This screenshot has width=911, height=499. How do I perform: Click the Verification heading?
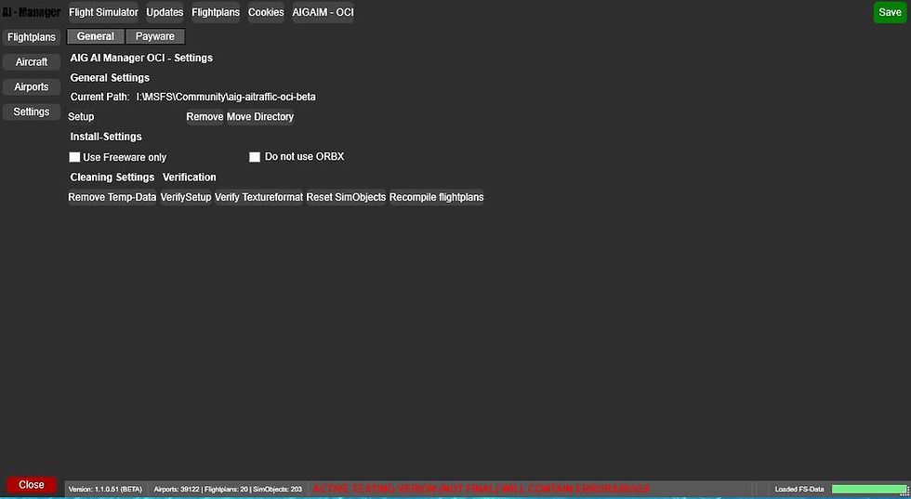[190, 177]
